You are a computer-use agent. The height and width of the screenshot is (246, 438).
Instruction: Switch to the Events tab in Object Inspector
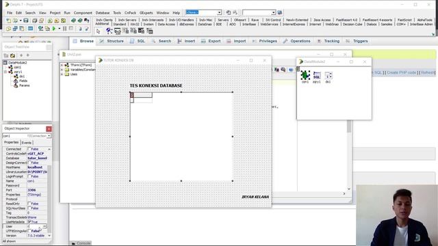[27, 143]
